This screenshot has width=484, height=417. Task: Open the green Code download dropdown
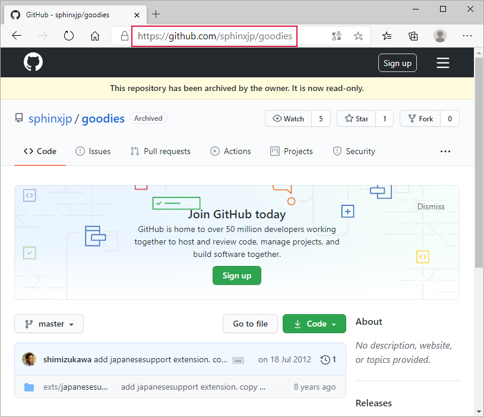pos(314,324)
